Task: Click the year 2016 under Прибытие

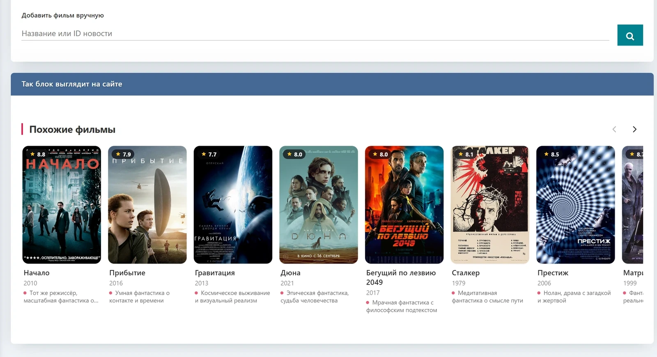Action: [x=116, y=283]
